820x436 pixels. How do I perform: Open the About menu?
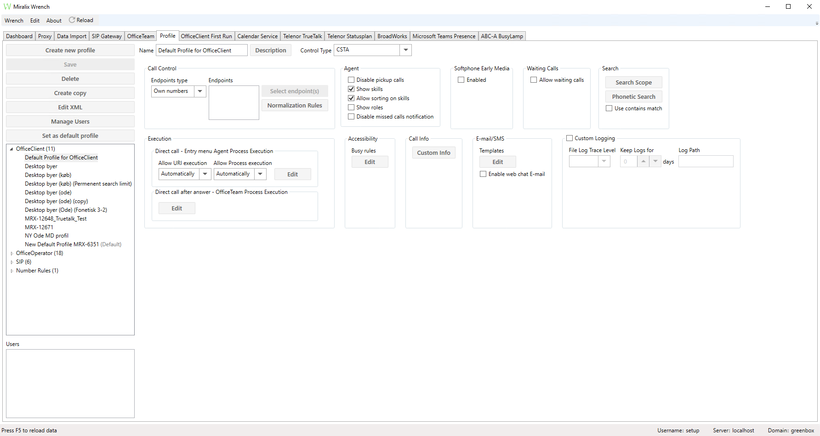coord(54,21)
